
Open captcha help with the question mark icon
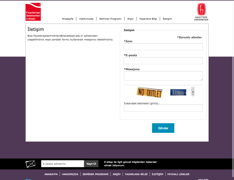coord(193,94)
